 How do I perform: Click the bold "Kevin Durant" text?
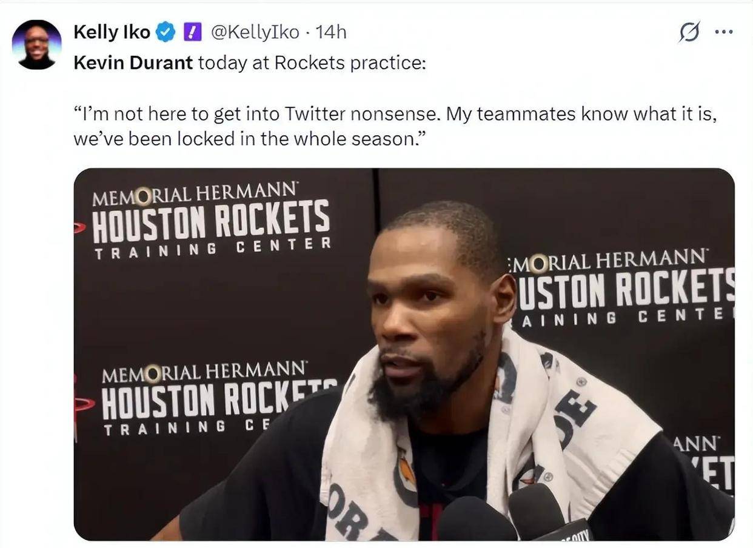(x=133, y=62)
